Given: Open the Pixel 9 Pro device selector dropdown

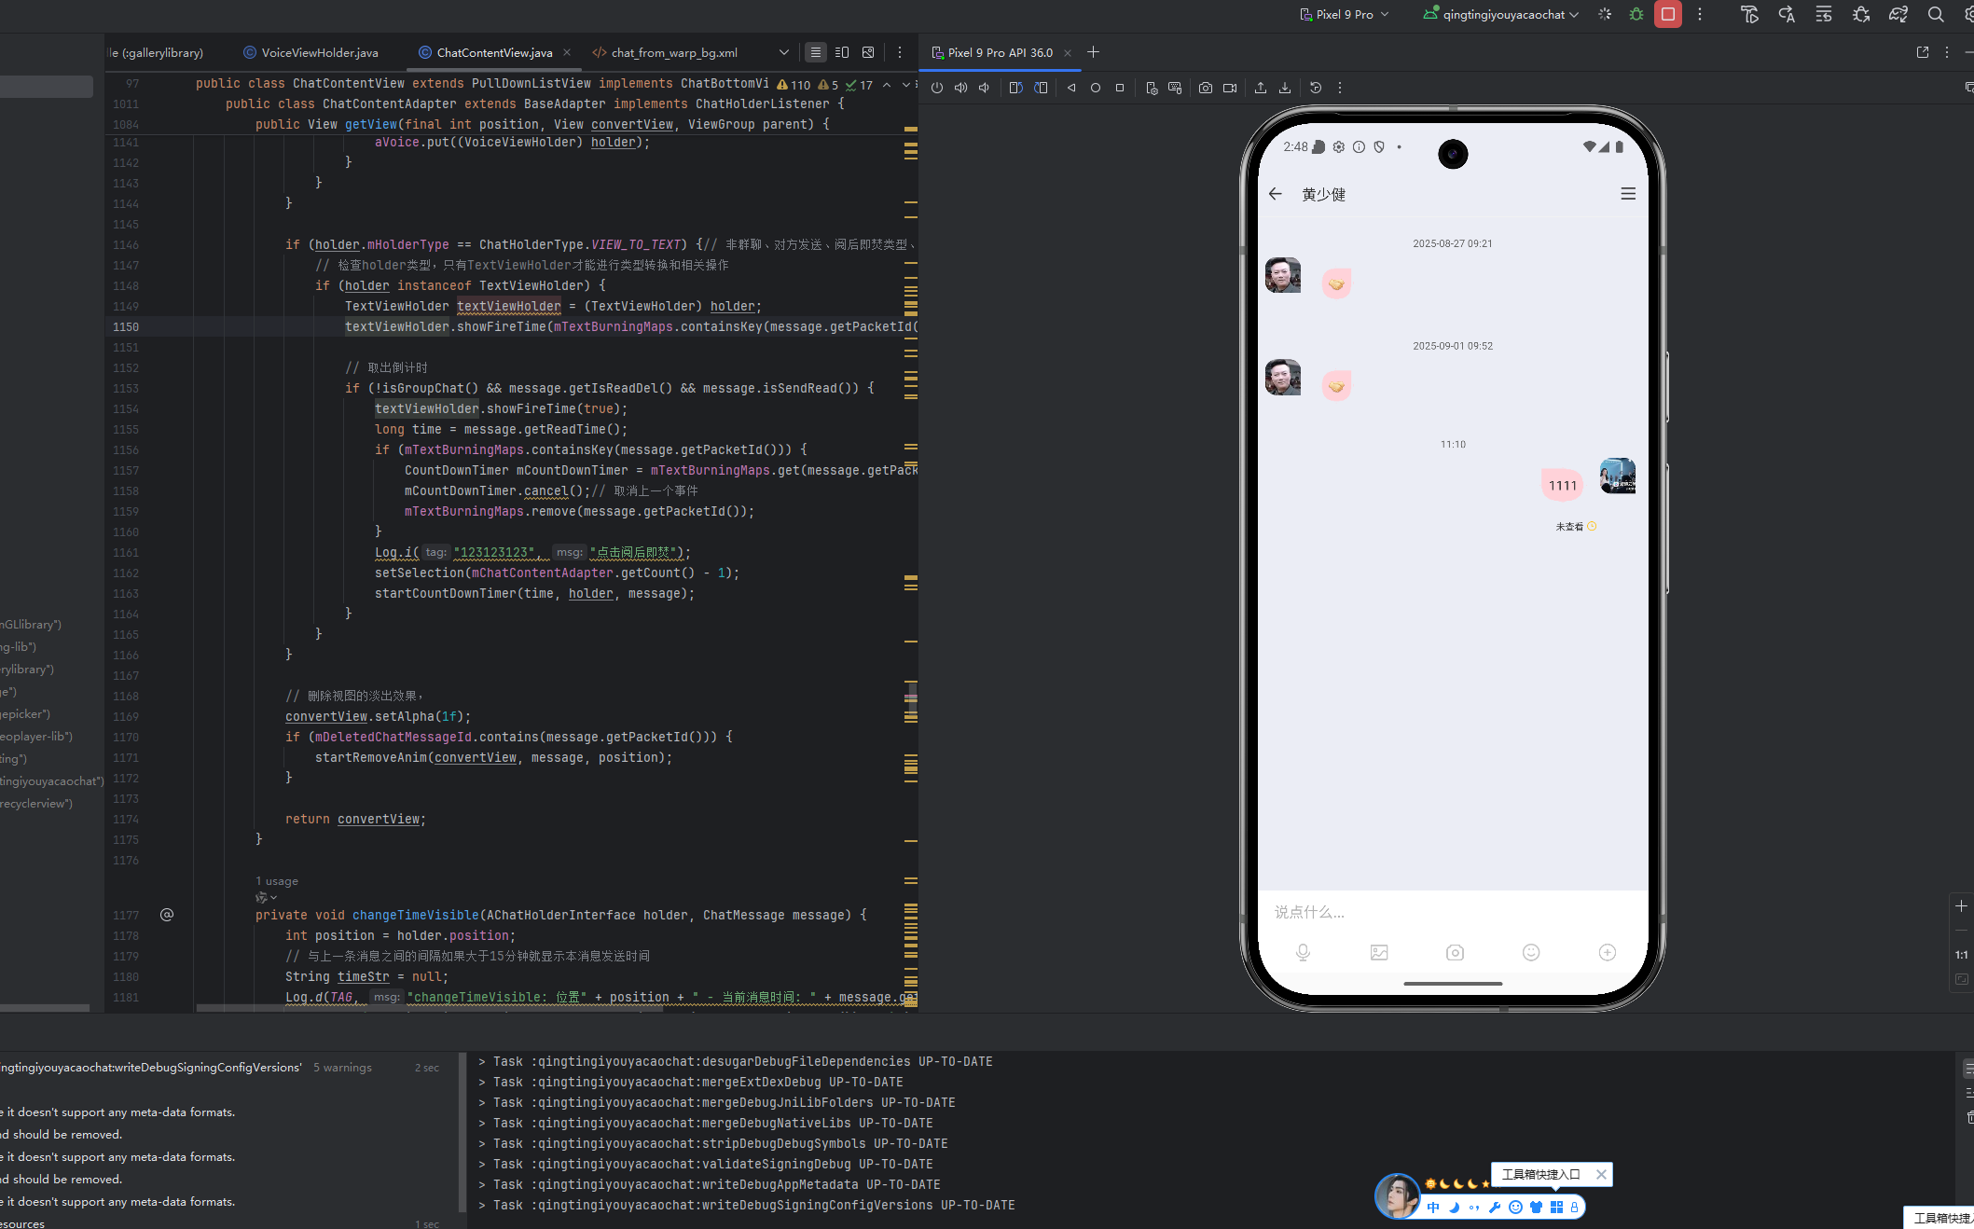Looking at the screenshot, I should pyautogui.click(x=1345, y=14).
